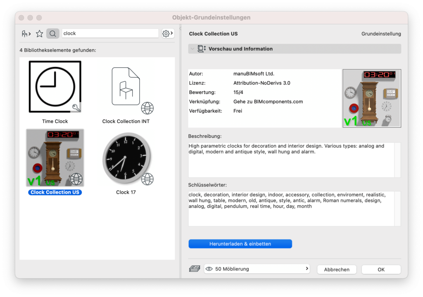Click globe badge on Clock 17

tap(147, 179)
